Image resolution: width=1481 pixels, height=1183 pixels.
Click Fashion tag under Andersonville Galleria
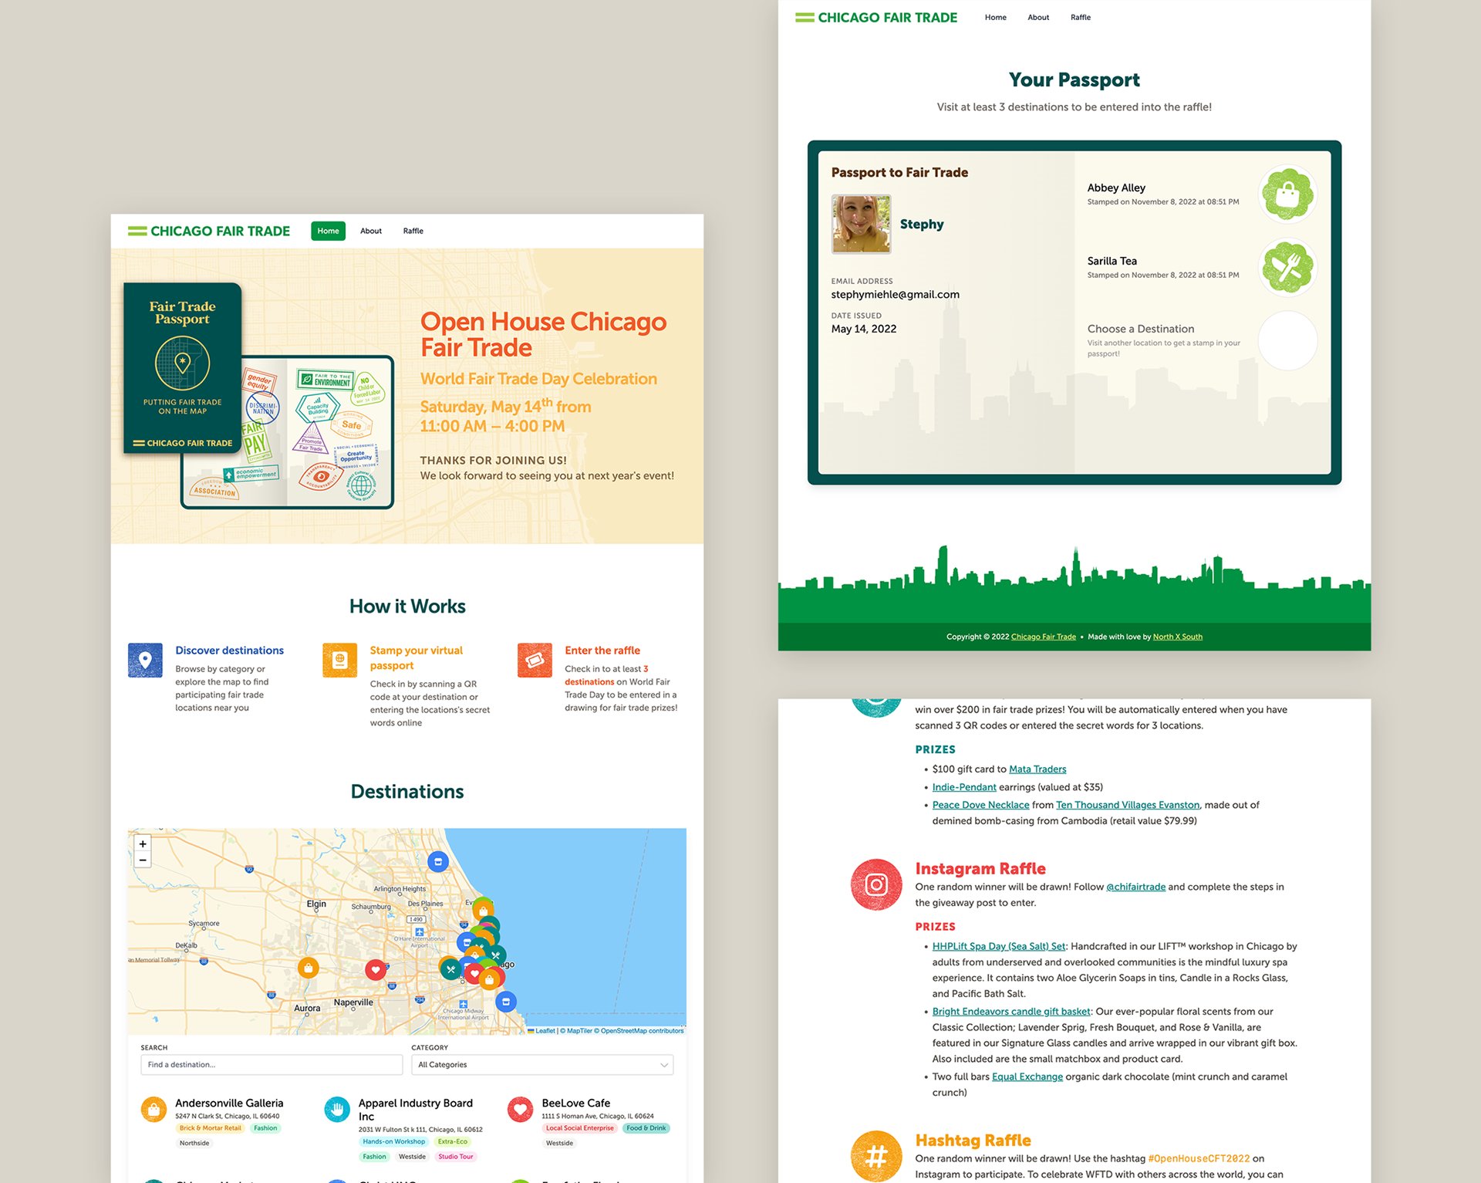click(x=265, y=1128)
